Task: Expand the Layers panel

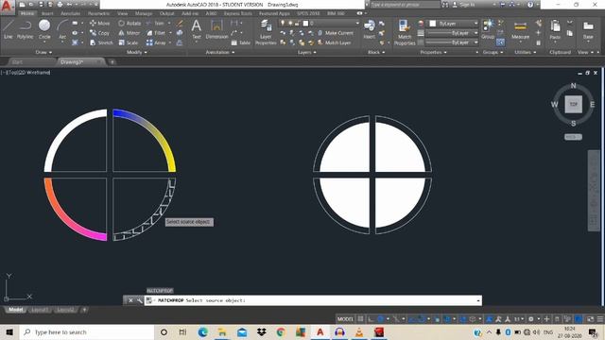Action: click(x=306, y=52)
